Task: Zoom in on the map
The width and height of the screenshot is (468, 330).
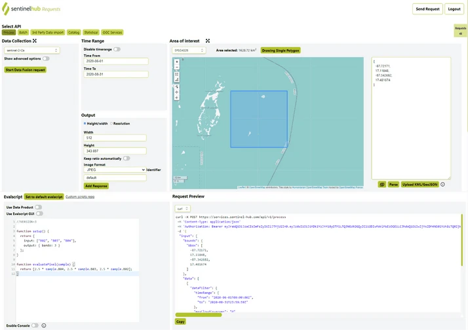Action: pos(177,62)
